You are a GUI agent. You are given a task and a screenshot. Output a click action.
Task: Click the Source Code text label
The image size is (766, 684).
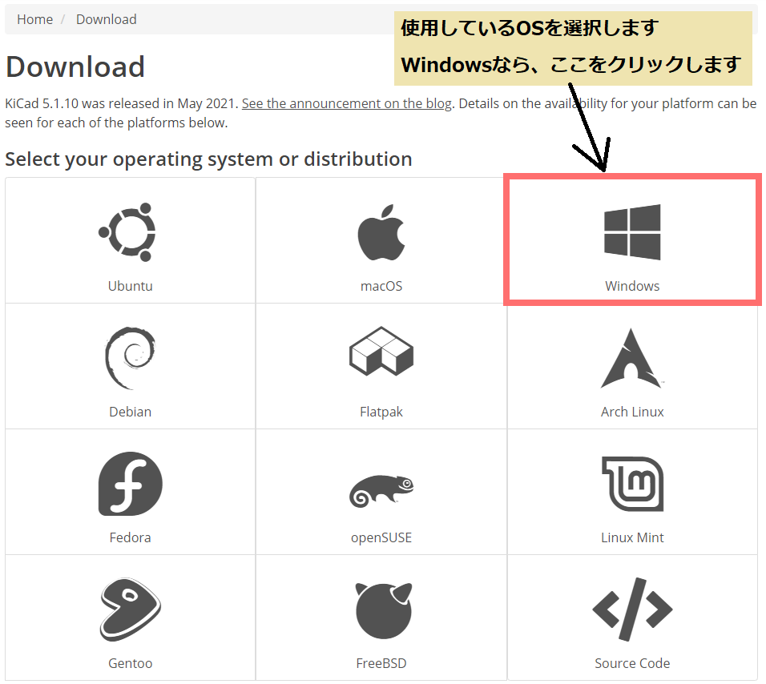[x=632, y=663]
